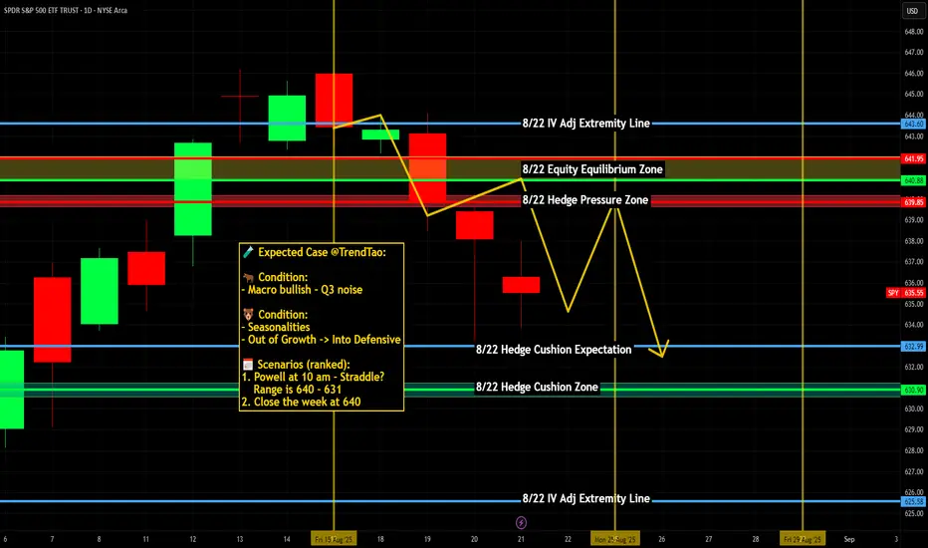Select the '8/22 Hedge Pressure Zone' label
Image resolution: width=928 pixels, height=548 pixels.
point(584,199)
